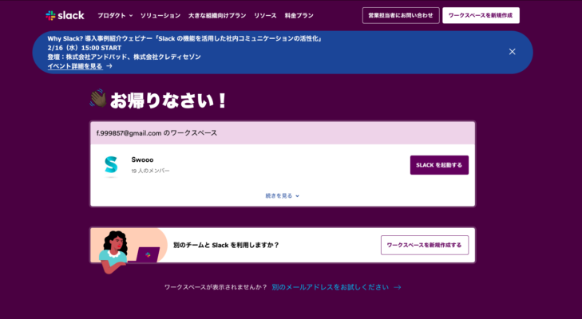Viewport: 582px width, 319px height.
Task: Click 営業担当者にお問い合わせ button
Action: pos(401,16)
